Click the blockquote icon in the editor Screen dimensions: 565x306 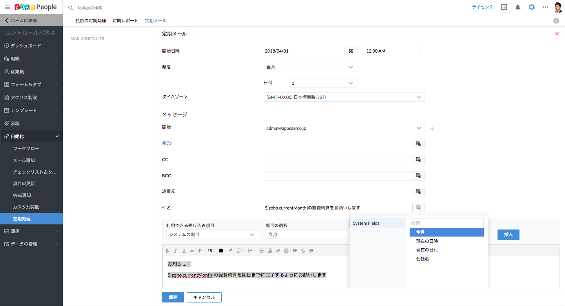click(x=295, y=251)
